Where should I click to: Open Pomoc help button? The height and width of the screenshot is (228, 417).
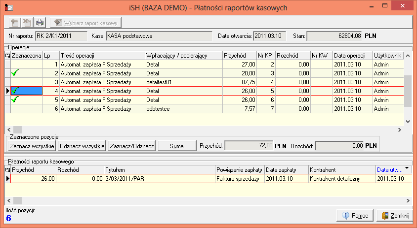pyautogui.click(x=355, y=216)
